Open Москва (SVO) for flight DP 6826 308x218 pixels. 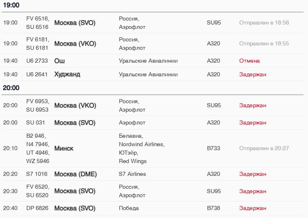click(x=74, y=208)
